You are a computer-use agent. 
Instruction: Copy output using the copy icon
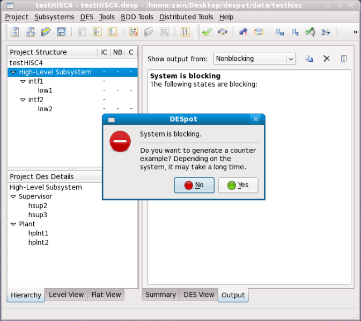pyautogui.click(x=310, y=59)
